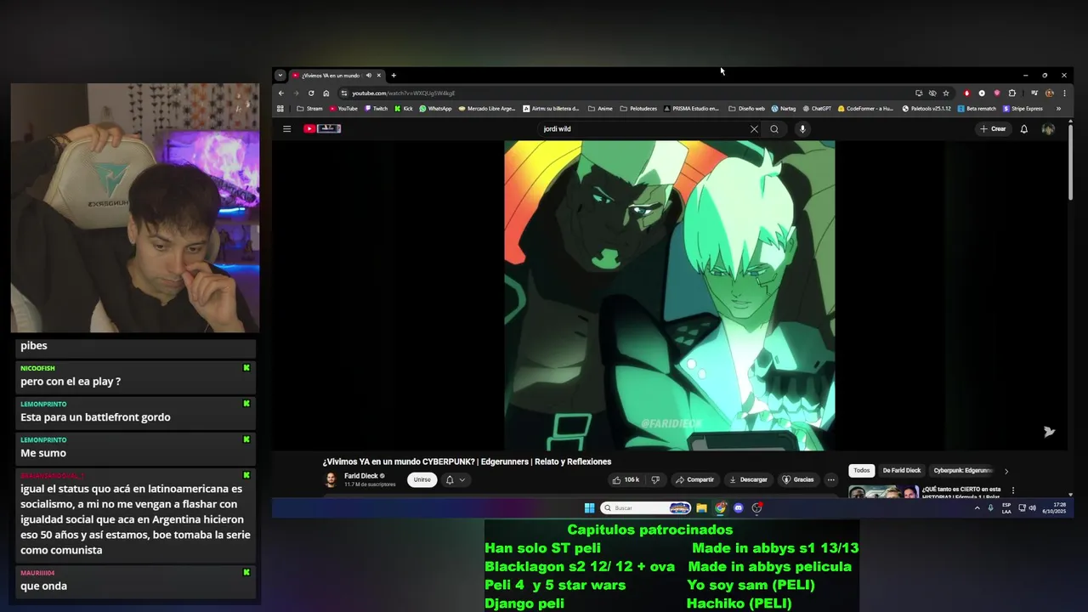Screen dimensions: 1088x612
Task: Open the Pelotudeces bookmarks folder
Action: pos(638,109)
